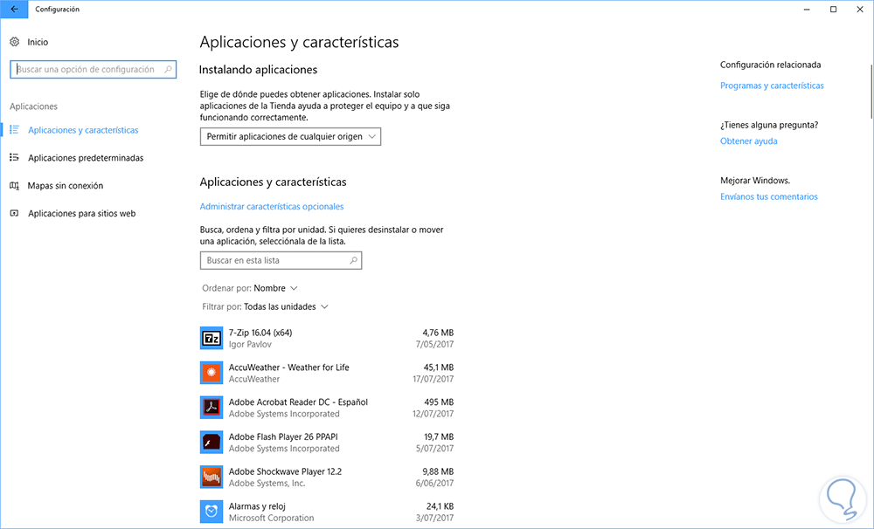Open the Permitir aplicaciones de cualquier origen dropdown
The image size is (874, 529).
(290, 136)
